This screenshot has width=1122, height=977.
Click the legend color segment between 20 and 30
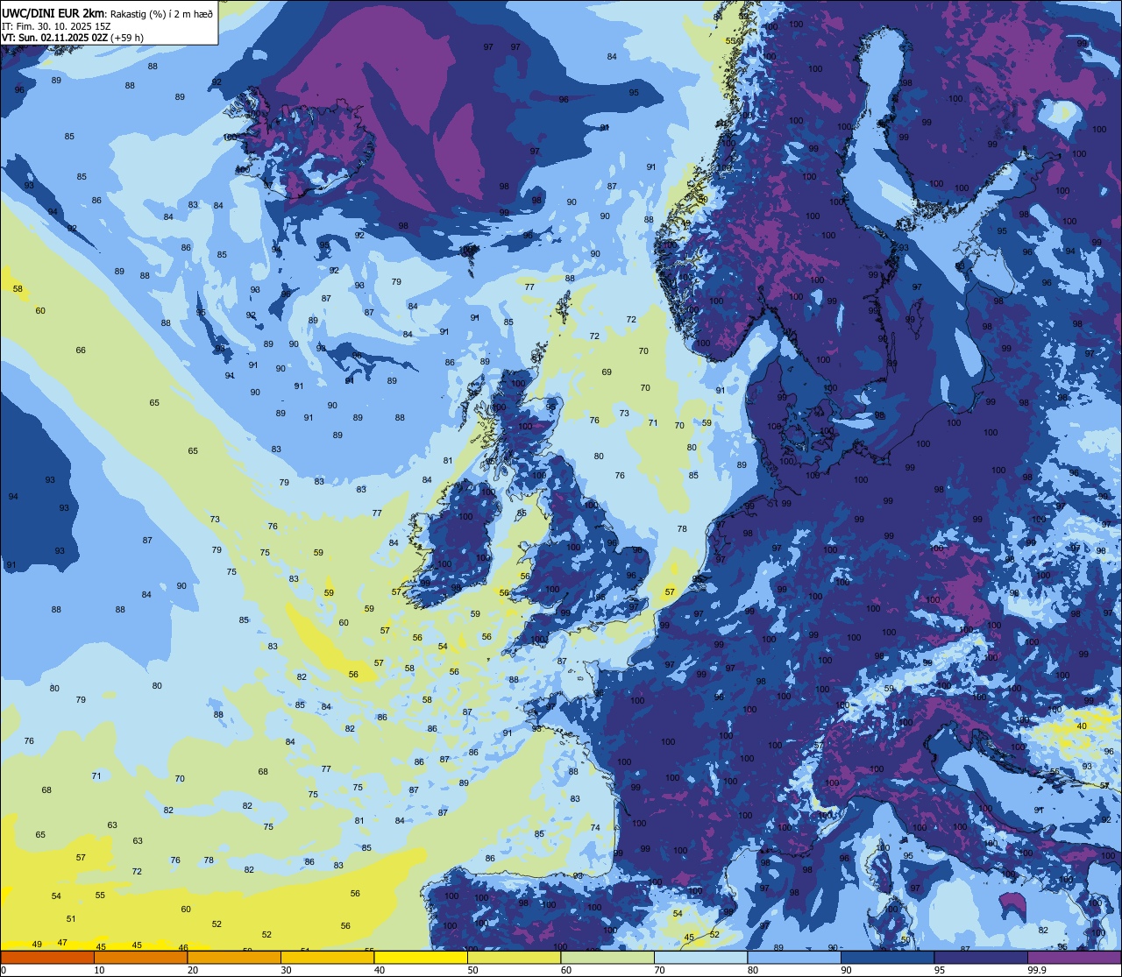pos(234,957)
